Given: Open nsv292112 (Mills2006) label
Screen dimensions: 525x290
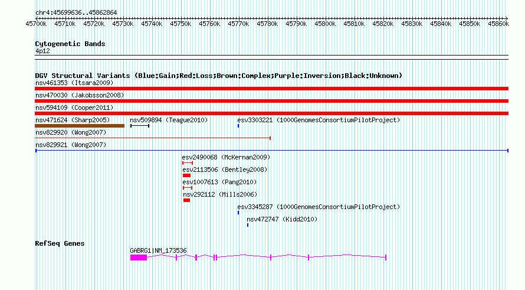Looking at the screenshot, I should (220, 194).
